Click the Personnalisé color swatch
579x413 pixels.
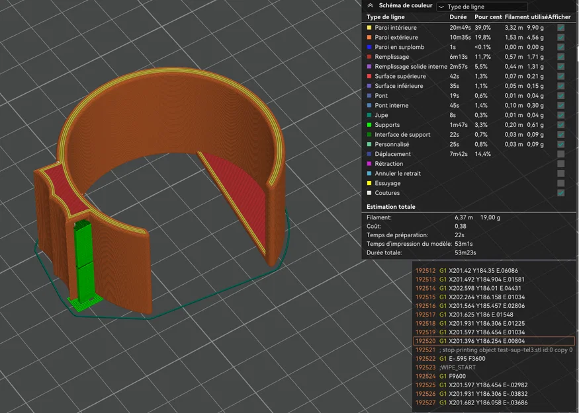[x=369, y=144]
